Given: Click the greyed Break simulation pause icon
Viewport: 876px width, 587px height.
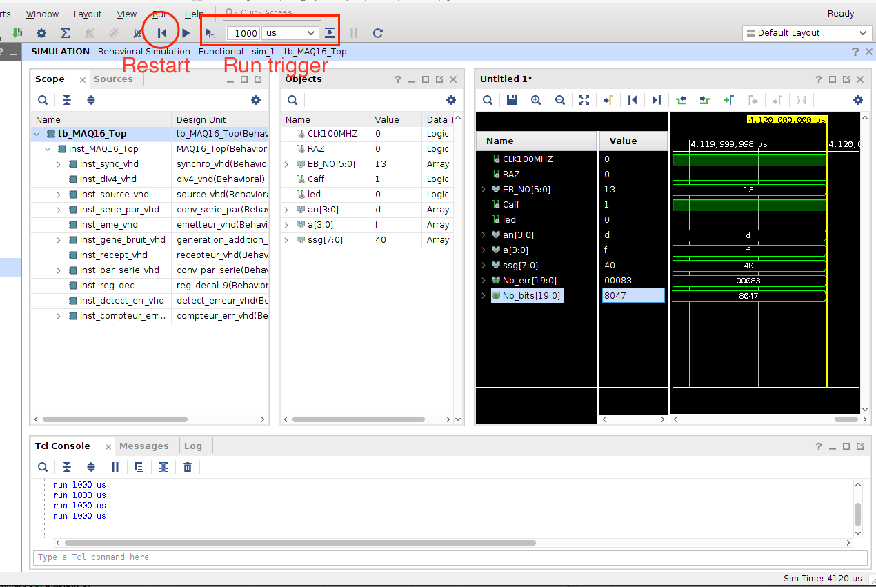Looking at the screenshot, I should pos(354,32).
